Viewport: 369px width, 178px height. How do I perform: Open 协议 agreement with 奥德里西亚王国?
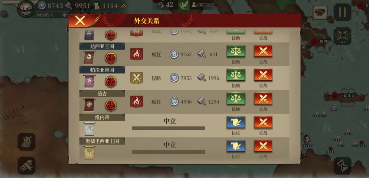tap(235, 146)
